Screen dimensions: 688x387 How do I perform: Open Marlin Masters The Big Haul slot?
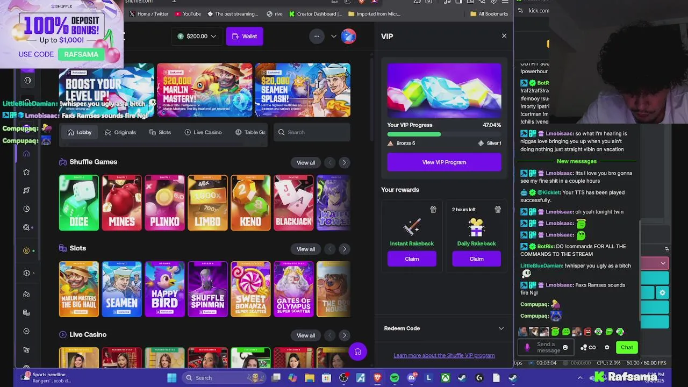tap(79, 289)
